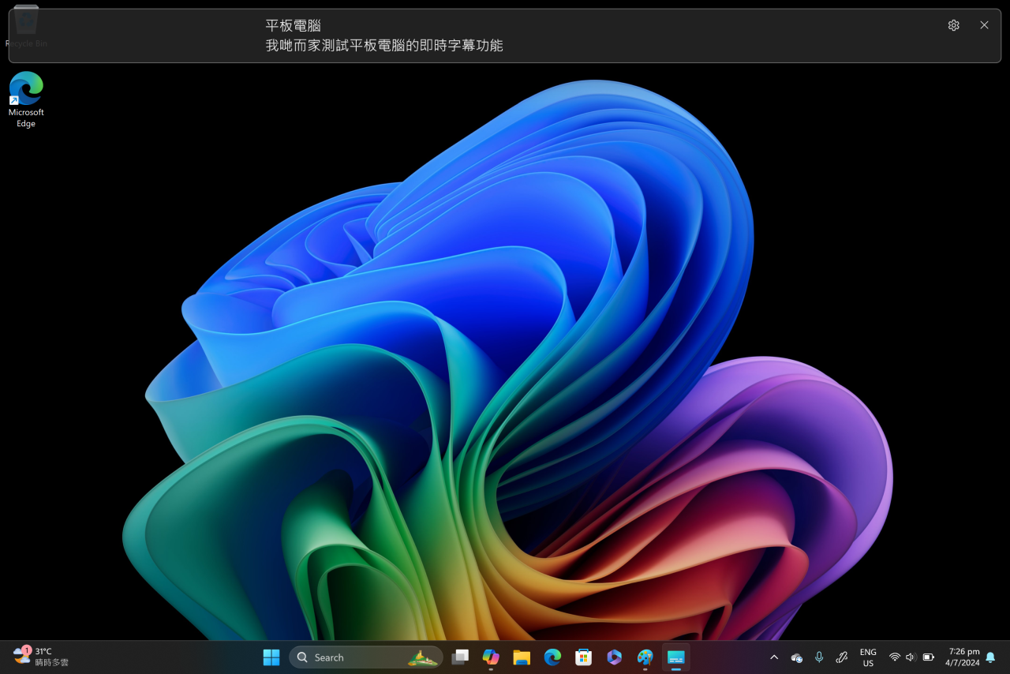Open Wi-Fi settings from the tray
The image size is (1010, 674).
point(894,657)
